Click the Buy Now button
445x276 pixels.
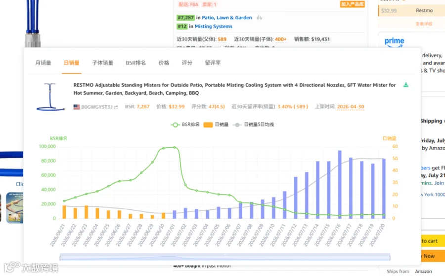(x=433, y=256)
